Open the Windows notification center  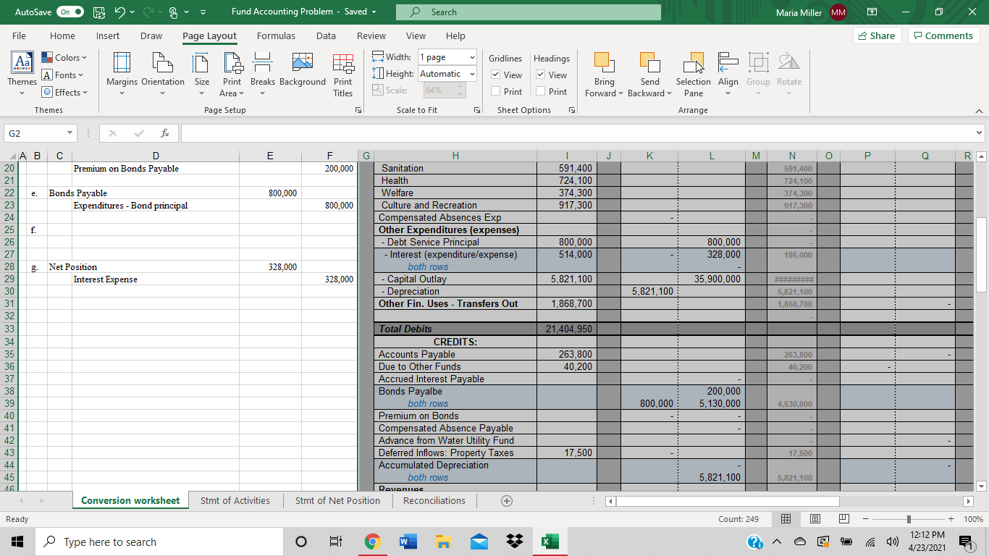[965, 542]
